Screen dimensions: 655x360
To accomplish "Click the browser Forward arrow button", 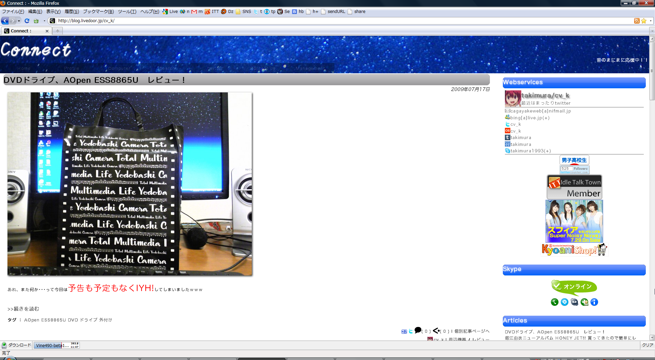I will pyautogui.click(x=13, y=21).
